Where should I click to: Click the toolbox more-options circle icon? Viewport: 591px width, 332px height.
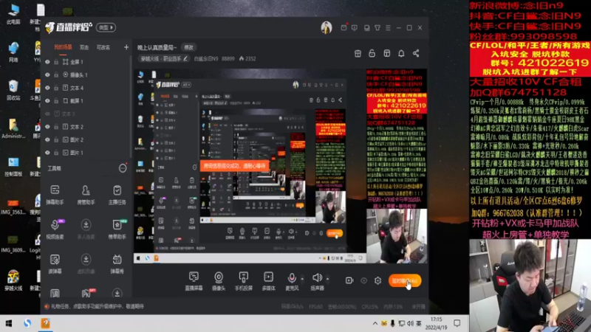click(x=123, y=168)
